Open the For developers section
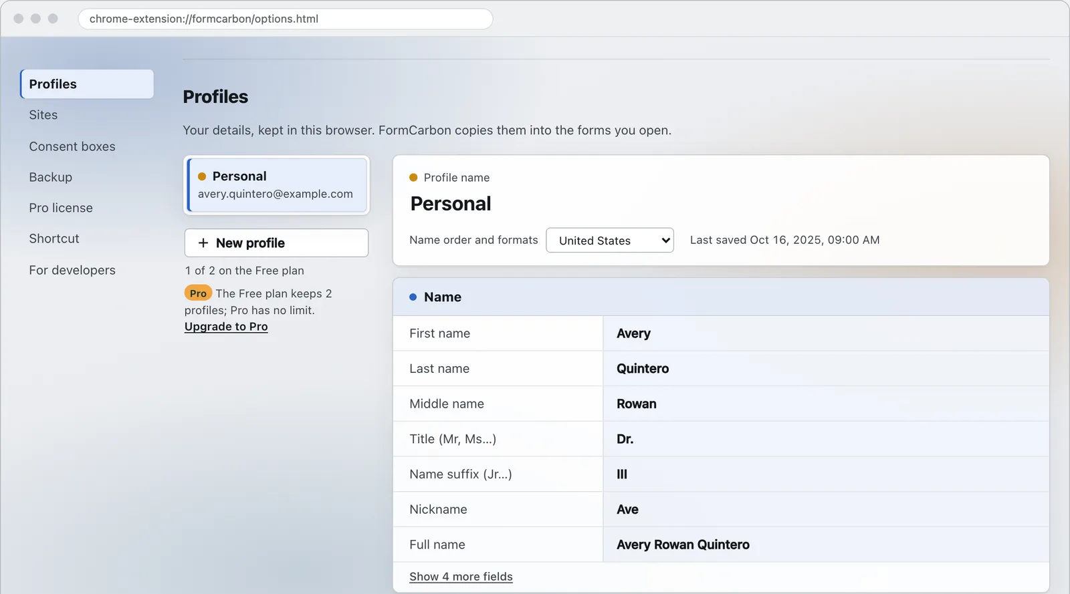 [x=72, y=270]
